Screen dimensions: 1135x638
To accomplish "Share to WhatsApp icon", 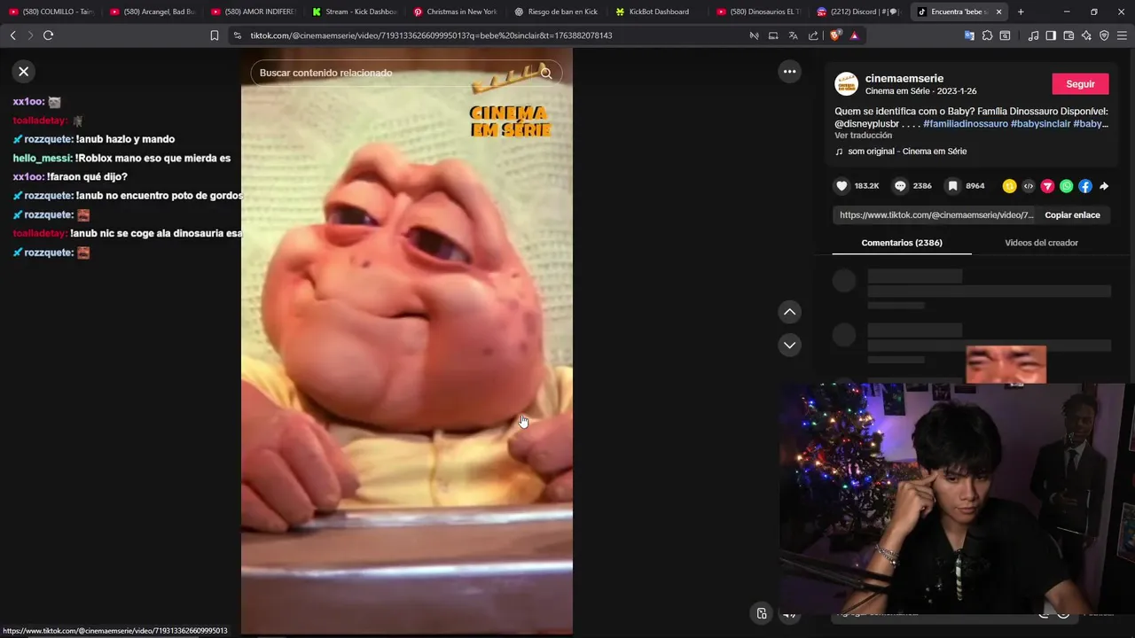I will (1066, 186).
